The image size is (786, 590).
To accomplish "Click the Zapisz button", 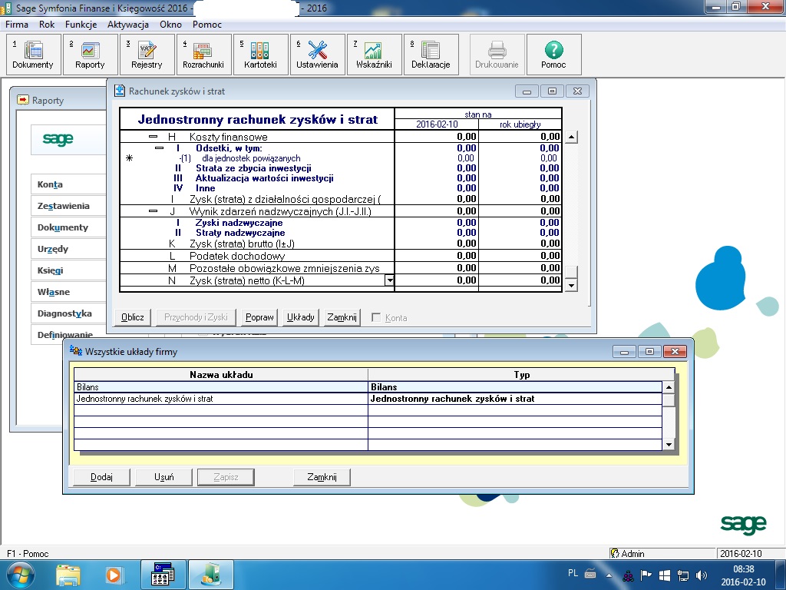I will click(x=226, y=477).
